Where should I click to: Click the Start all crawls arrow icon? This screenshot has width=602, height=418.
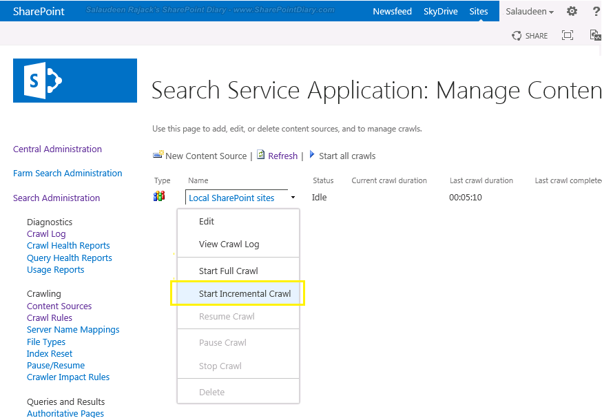(312, 155)
